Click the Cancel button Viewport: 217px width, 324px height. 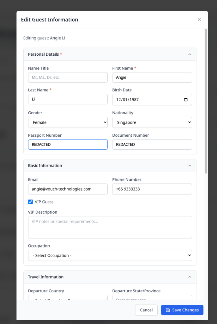tap(146, 310)
